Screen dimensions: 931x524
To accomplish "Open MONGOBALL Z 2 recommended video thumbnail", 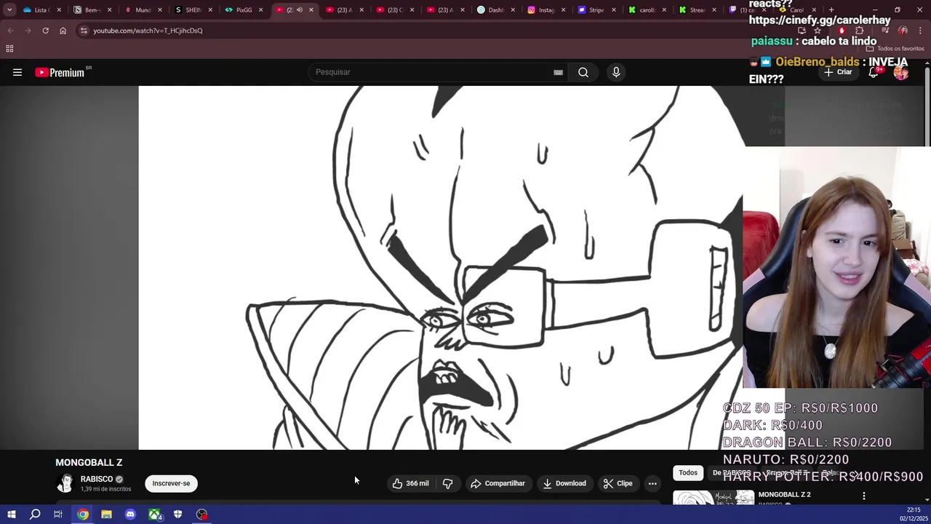I will coord(714,498).
